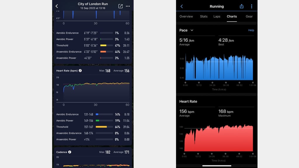Open the Gear tab
The height and width of the screenshot is (168, 299).
tap(249, 16)
